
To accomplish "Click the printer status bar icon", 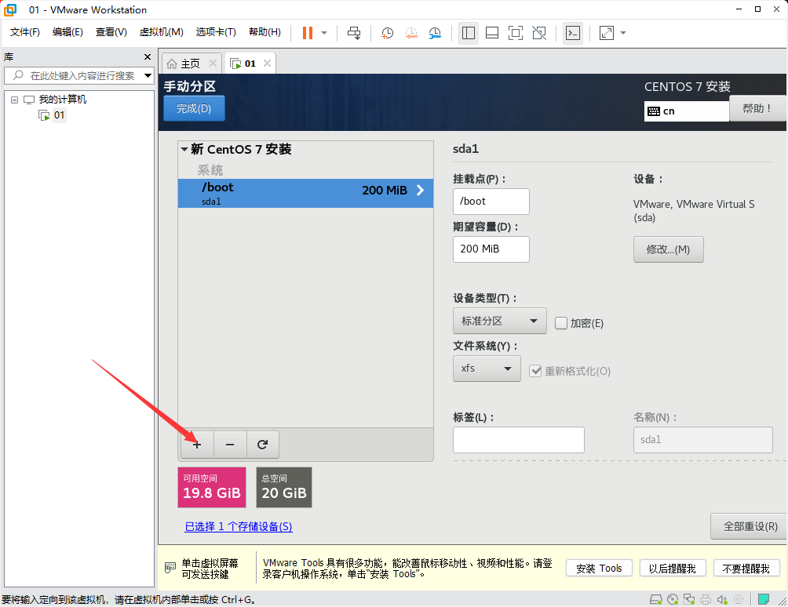I will coord(706,599).
